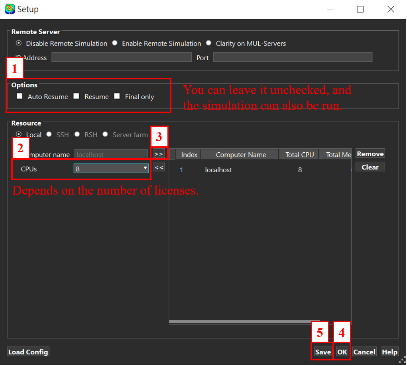Add computer with the >> button
Viewport: 407px width, 366px height.
coord(159,154)
